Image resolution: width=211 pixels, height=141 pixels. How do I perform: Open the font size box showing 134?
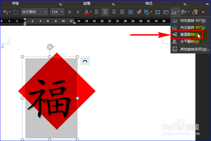(x=57, y=12)
